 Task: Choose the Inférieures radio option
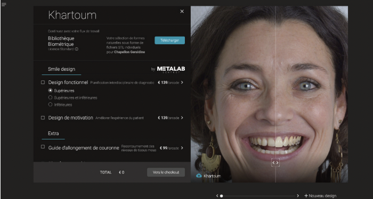(50, 104)
